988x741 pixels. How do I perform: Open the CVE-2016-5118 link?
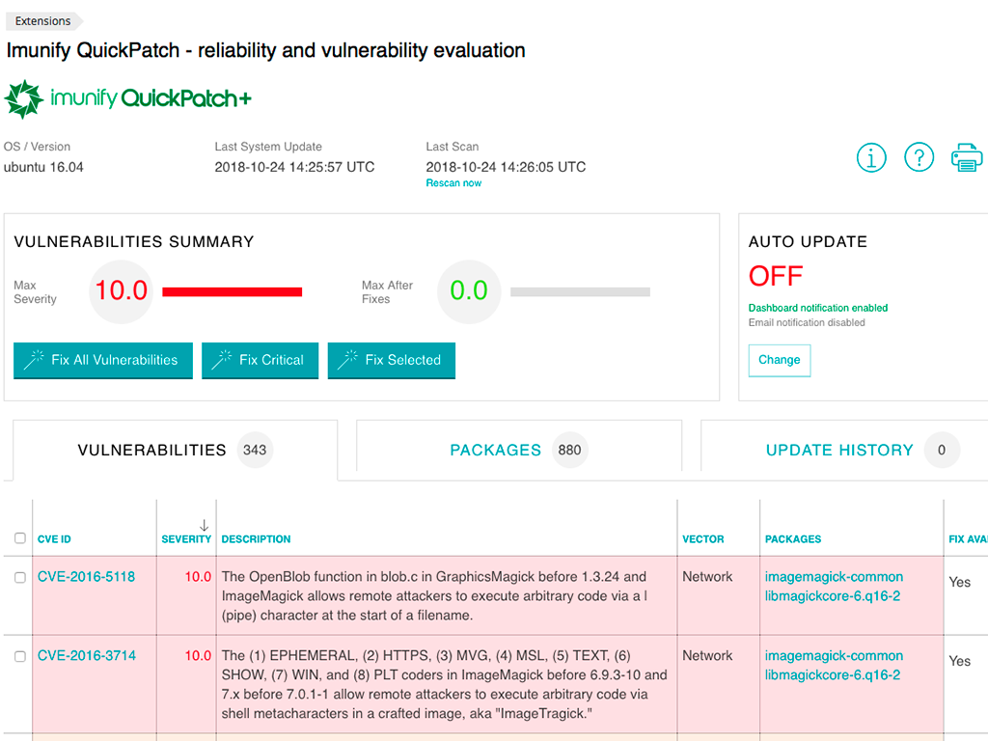tap(86, 577)
